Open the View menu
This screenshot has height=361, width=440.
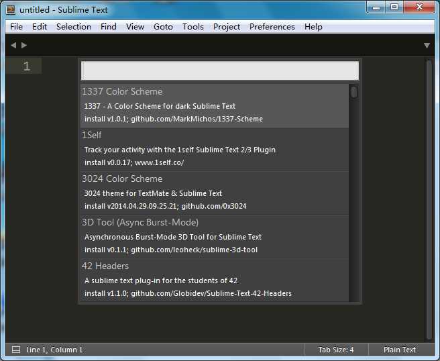coord(135,27)
